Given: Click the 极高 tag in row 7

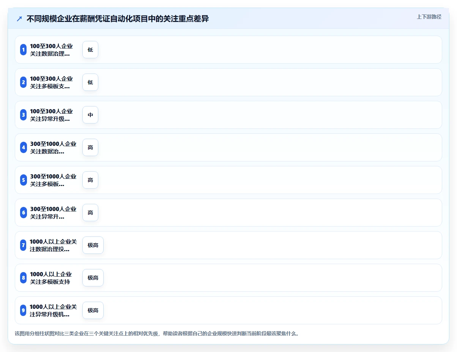Looking at the screenshot, I should click(x=93, y=245).
